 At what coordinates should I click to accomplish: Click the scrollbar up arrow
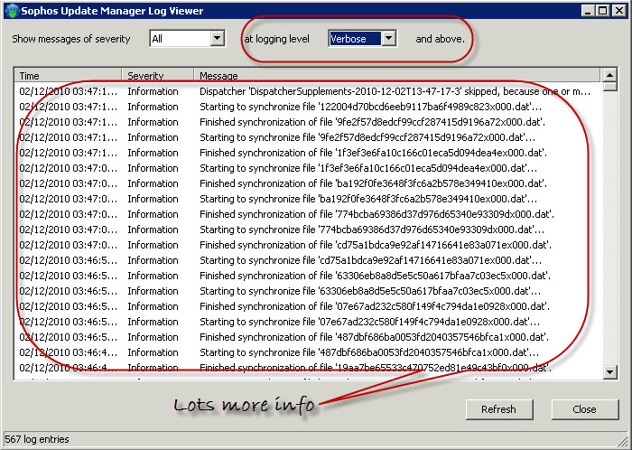tap(609, 75)
